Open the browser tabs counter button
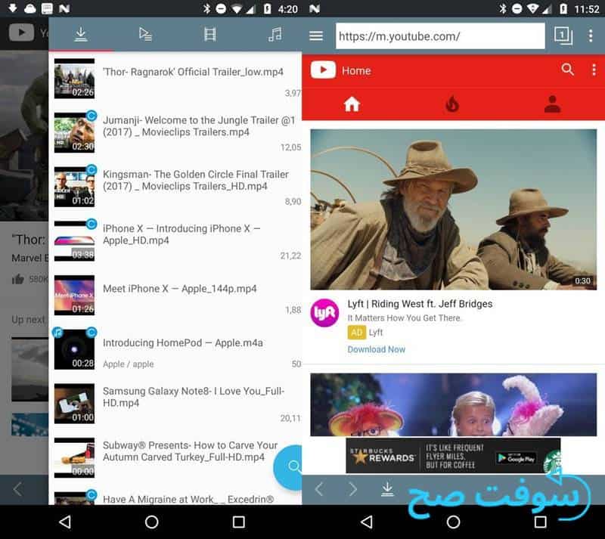Viewport: 605px width, 539px height. pyautogui.click(x=563, y=36)
